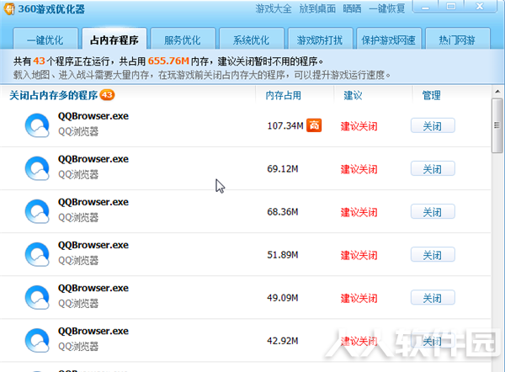
Task: Click the QQ浏览器 icon in the 51.89M row
Action: coord(37,254)
